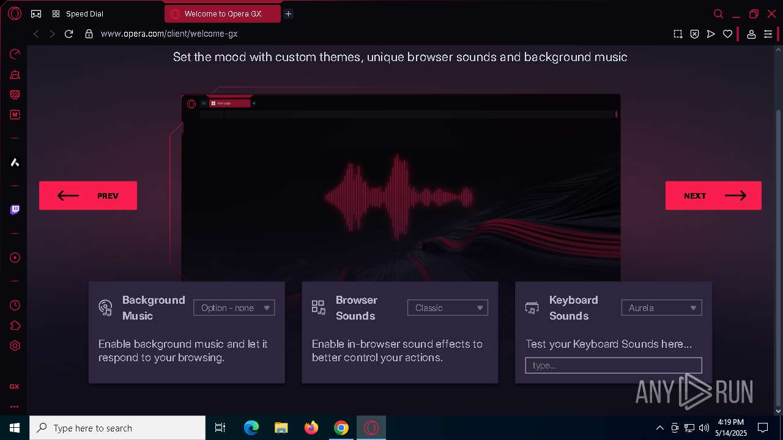Viewport: 783px width, 440px height.
Task: Go forward using browser forward arrow
Action: (x=52, y=34)
